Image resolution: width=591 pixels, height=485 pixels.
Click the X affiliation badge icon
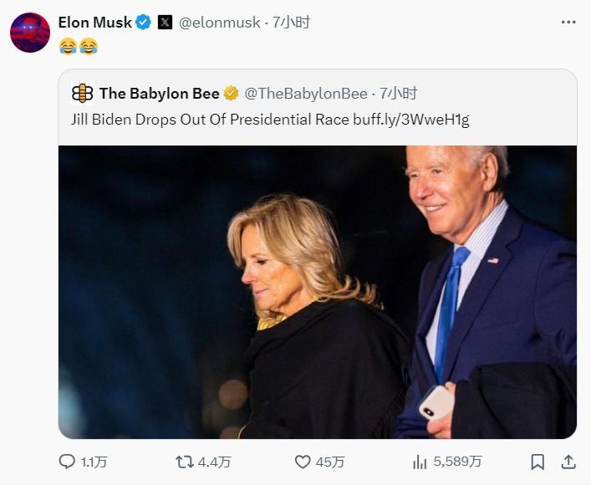pos(166,23)
